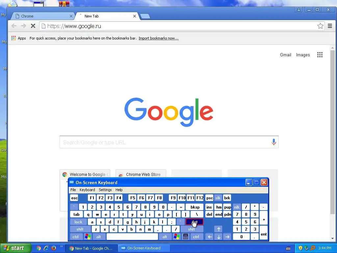
Task: Click the voice search microphone
Action: point(273,142)
